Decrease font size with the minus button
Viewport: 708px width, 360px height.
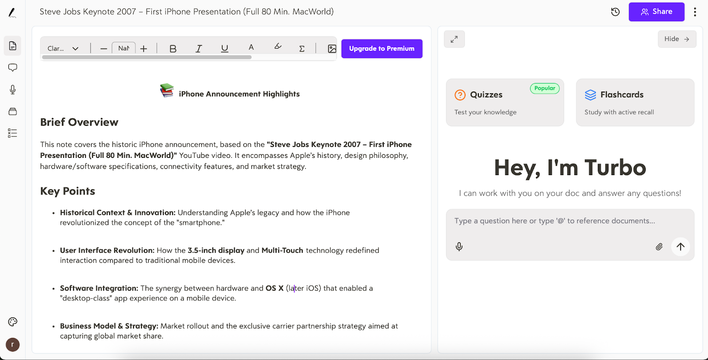(104, 49)
